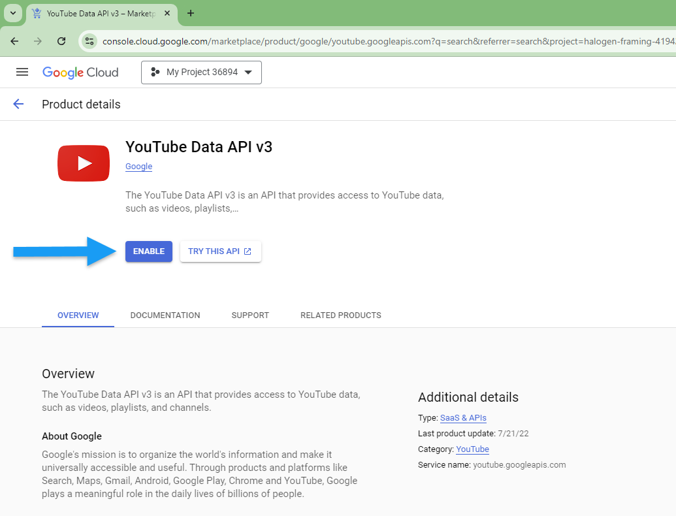
Task: Click the 'Product details' title
Action: tap(81, 105)
